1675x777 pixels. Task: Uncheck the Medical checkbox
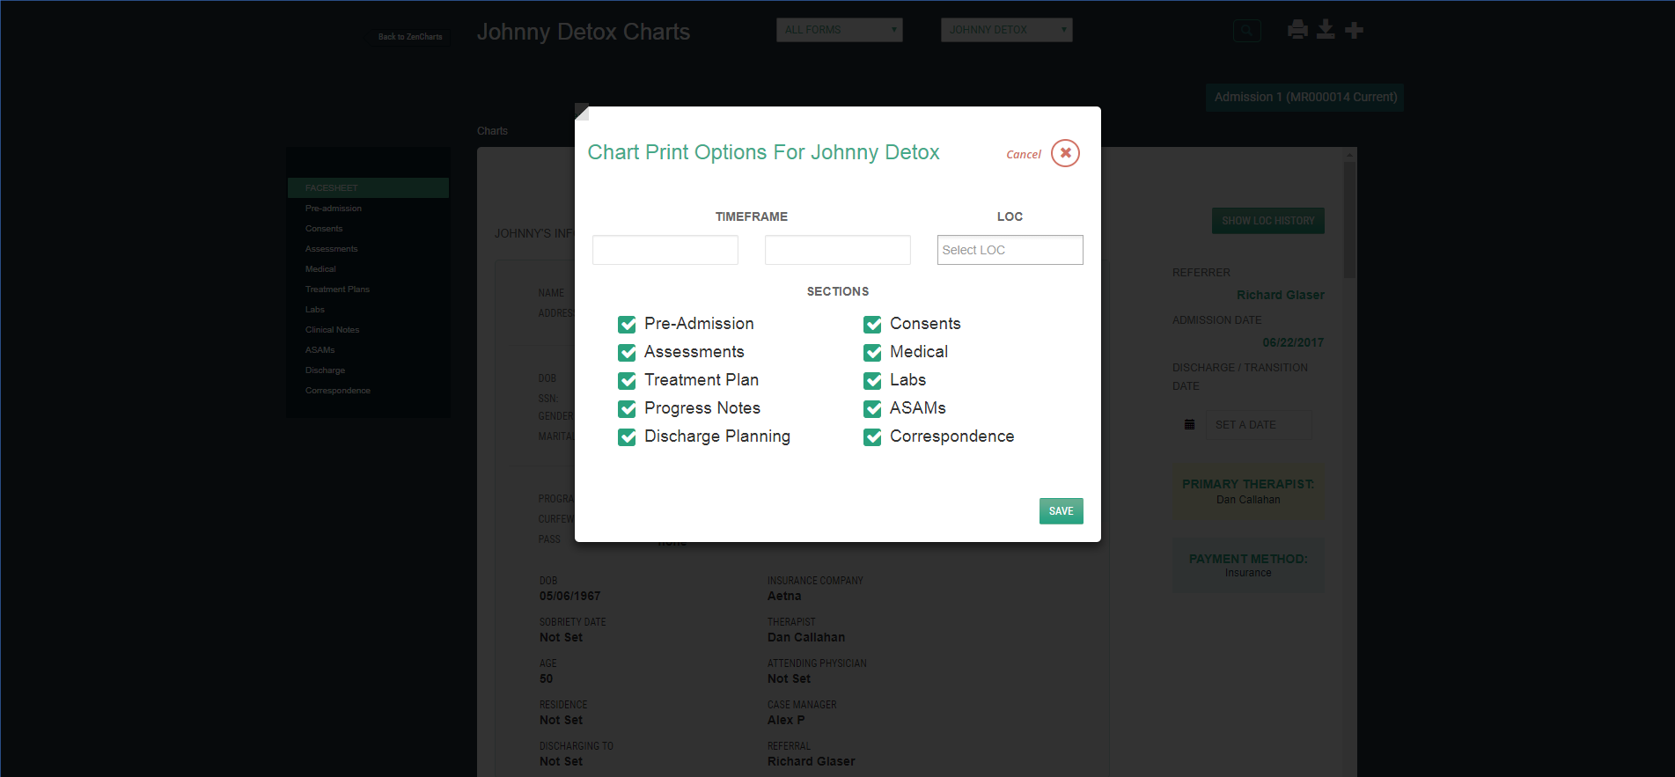coord(872,353)
